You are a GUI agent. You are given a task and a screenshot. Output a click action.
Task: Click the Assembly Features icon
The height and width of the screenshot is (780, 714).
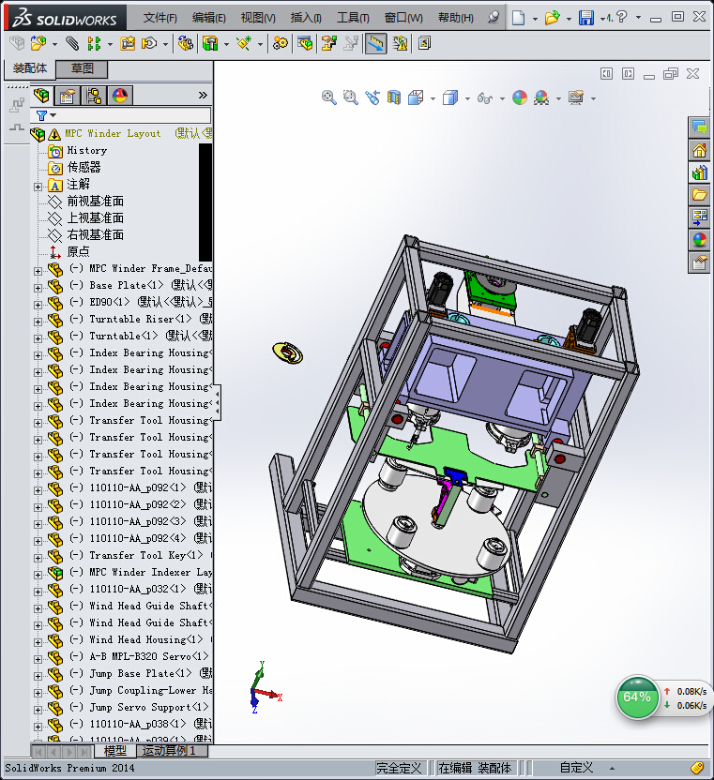tap(210, 44)
